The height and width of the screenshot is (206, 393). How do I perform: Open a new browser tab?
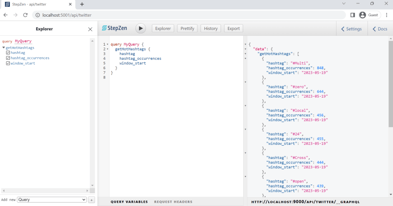(x=82, y=4)
